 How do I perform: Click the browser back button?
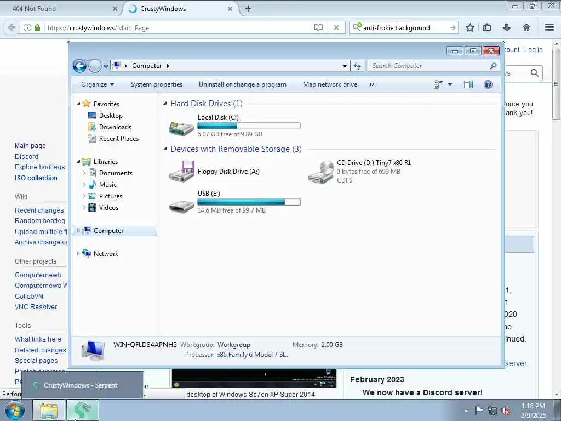[x=12, y=27]
